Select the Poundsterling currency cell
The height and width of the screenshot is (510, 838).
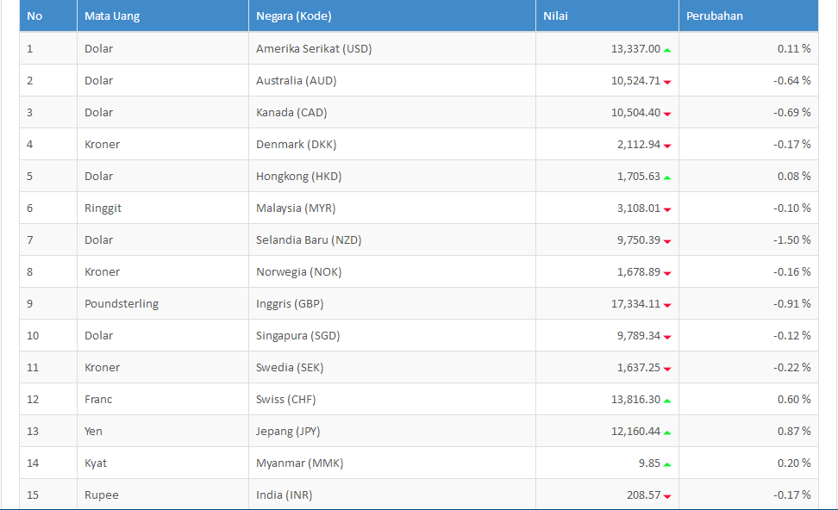(163, 303)
